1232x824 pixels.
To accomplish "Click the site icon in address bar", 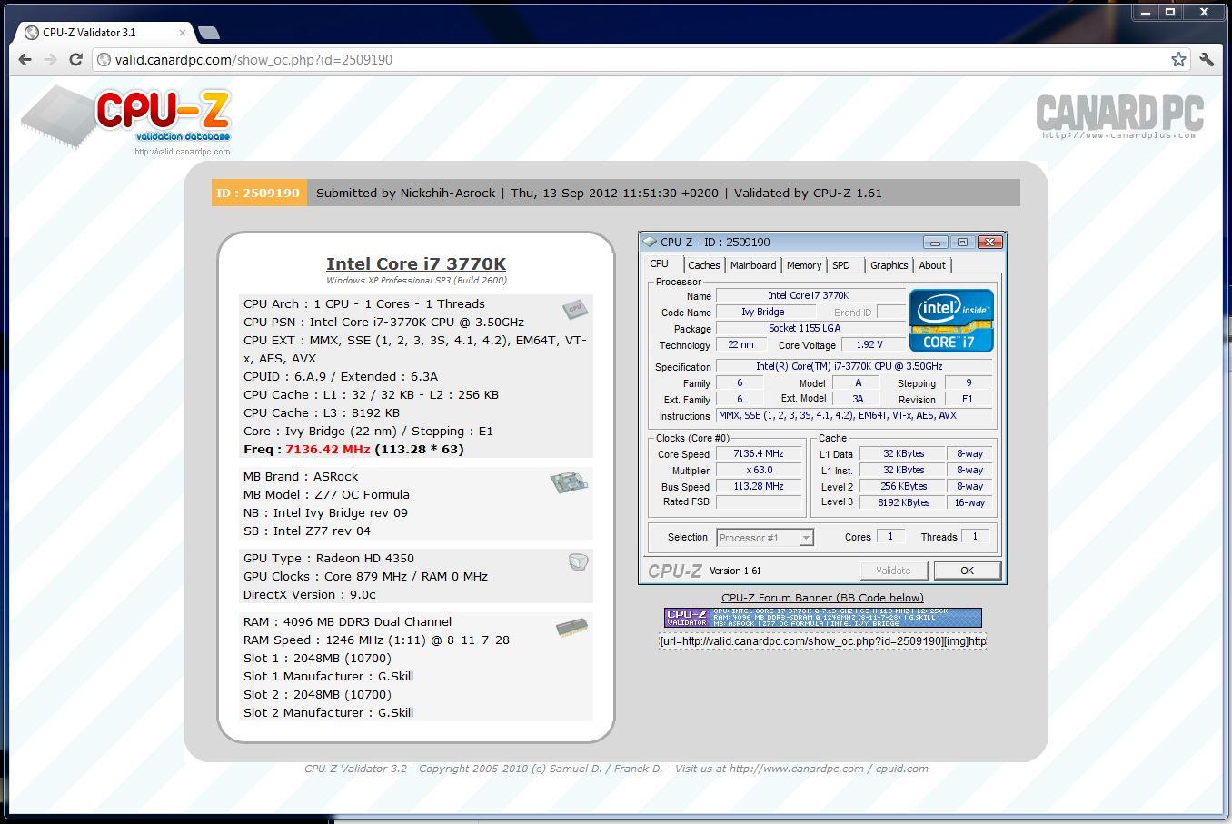I will click(104, 59).
